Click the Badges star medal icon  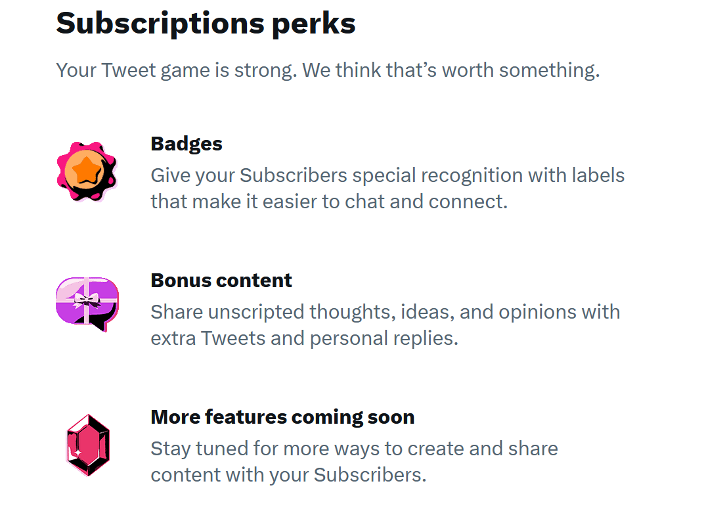click(x=87, y=171)
